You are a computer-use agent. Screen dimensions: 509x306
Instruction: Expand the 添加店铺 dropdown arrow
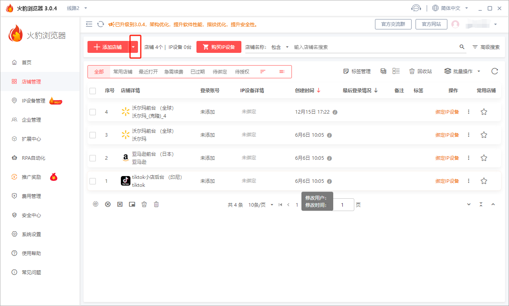tap(134, 47)
